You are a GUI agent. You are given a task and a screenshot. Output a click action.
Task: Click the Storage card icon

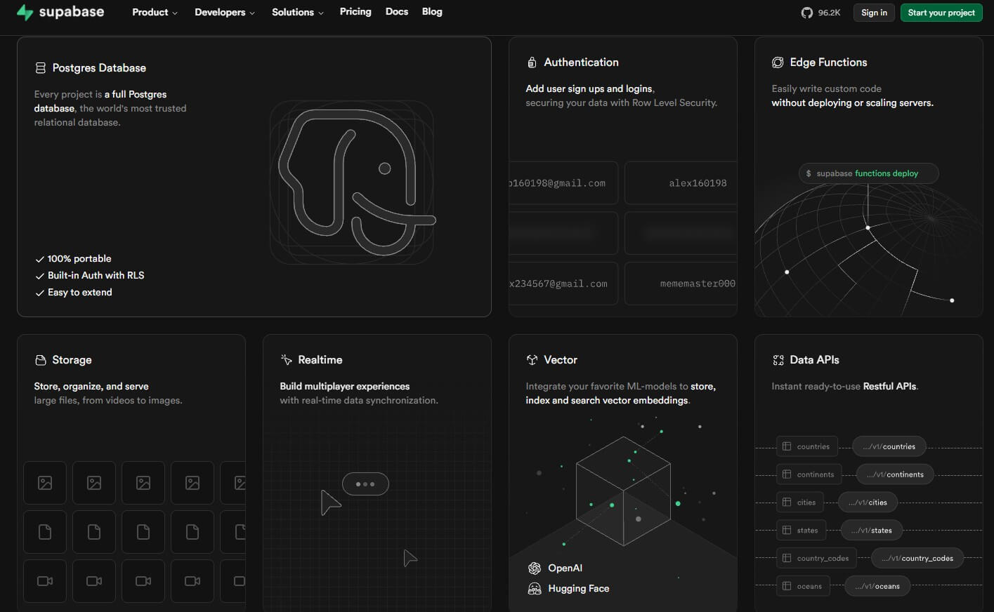(40, 360)
